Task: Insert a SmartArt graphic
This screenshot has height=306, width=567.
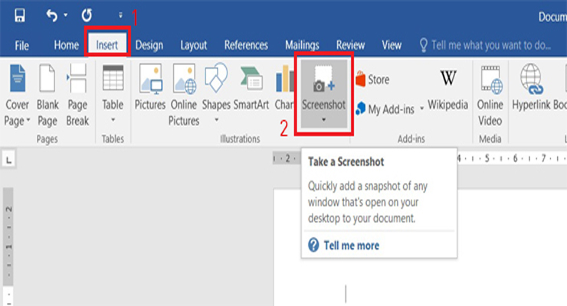Action: click(x=251, y=87)
